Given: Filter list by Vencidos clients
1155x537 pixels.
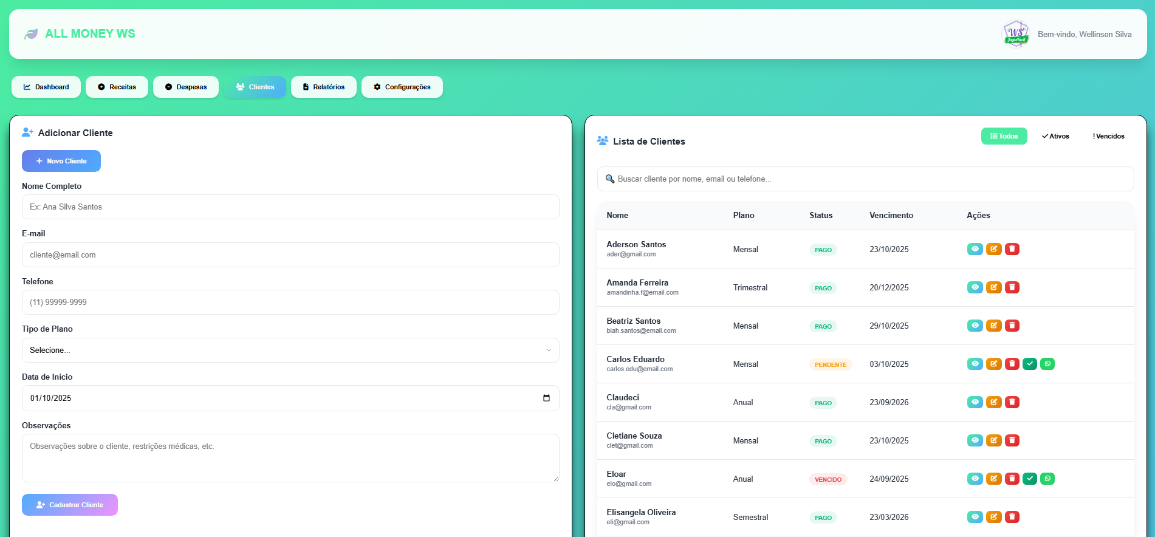Looking at the screenshot, I should coord(1108,136).
